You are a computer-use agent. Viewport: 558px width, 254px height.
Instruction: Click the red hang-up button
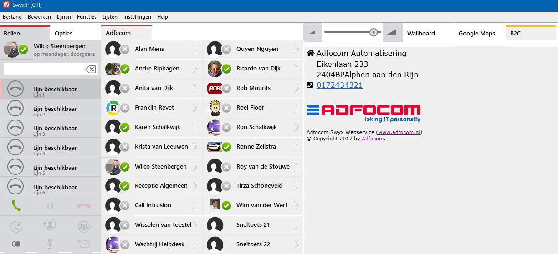click(84, 206)
